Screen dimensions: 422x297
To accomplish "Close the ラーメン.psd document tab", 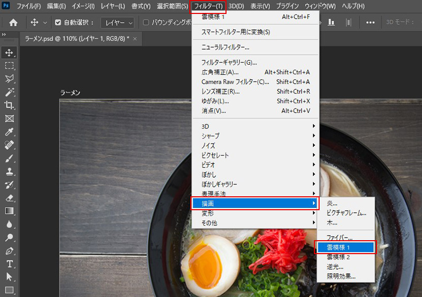I will pos(135,39).
